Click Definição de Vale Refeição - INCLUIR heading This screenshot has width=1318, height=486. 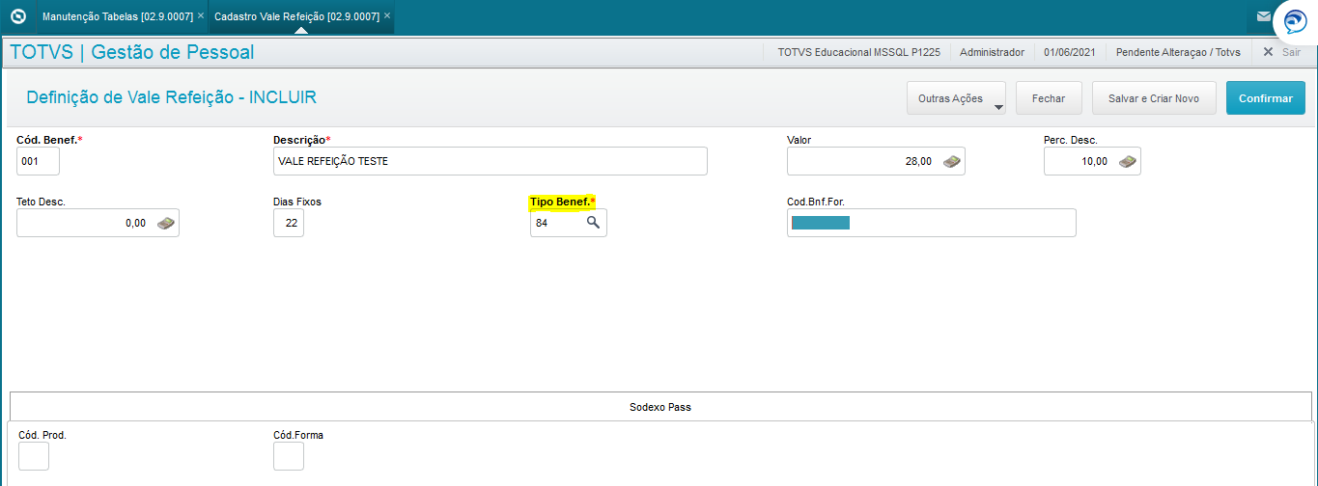coord(171,97)
